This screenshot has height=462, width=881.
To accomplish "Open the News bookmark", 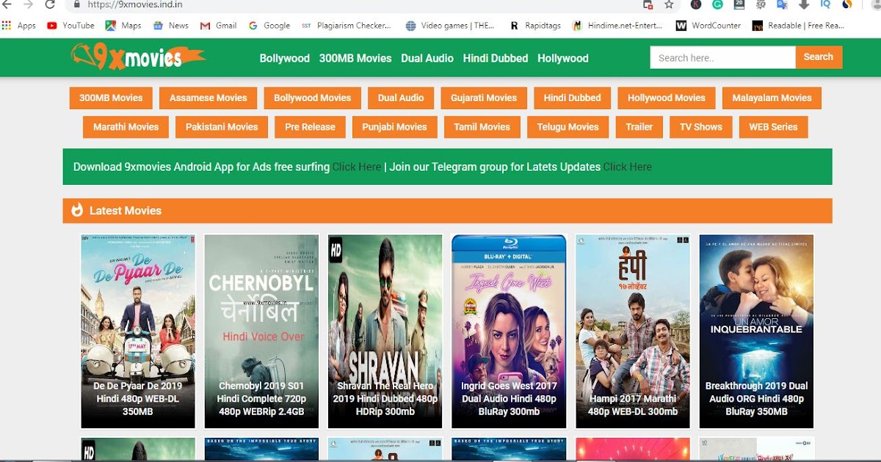I will pos(170,25).
